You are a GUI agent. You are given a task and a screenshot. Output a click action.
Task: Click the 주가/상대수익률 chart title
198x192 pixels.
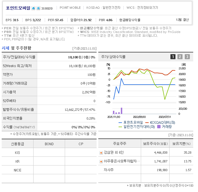click(113, 57)
